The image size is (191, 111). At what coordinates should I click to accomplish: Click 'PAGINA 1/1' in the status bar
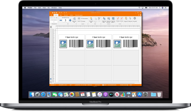pyautogui.click(x=53, y=85)
